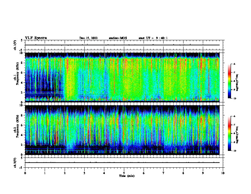The width and height of the screenshot is (251, 194).
Task: Click the "-7" tick on the lower colorbar
Action: (x=234, y=125)
